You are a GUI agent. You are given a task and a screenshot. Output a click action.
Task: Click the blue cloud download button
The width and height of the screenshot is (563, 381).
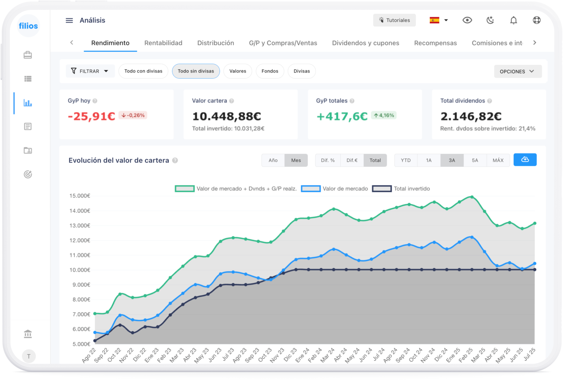click(525, 160)
